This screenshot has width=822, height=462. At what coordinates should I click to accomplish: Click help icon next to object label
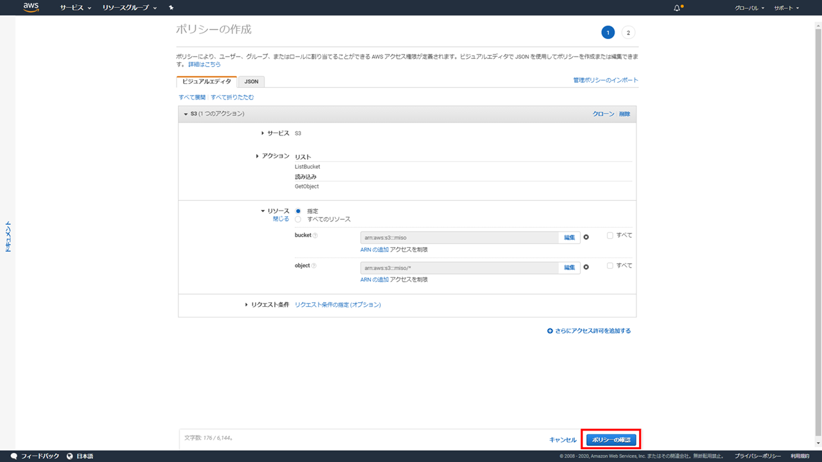coord(313,266)
